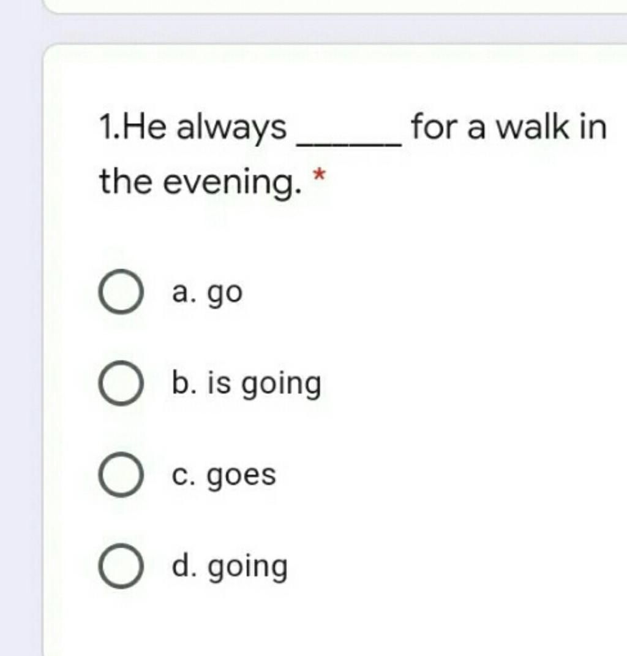Image resolution: width=627 pixels, height=656 pixels.
Task: Click the text 'the evening.'
Action: pos(200,182)
